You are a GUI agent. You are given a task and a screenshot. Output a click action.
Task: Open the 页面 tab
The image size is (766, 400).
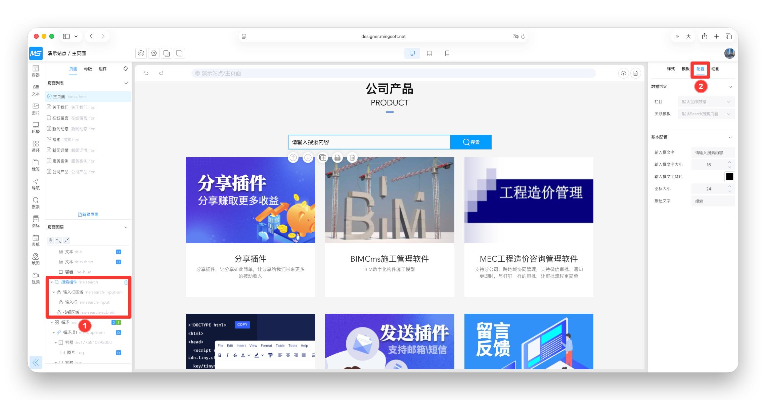click(73, 69)
